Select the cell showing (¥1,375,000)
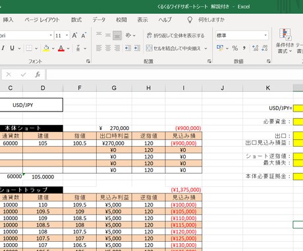Image resolution: width=303 pixels, height=251 pixels. click(x=184, y=190)
